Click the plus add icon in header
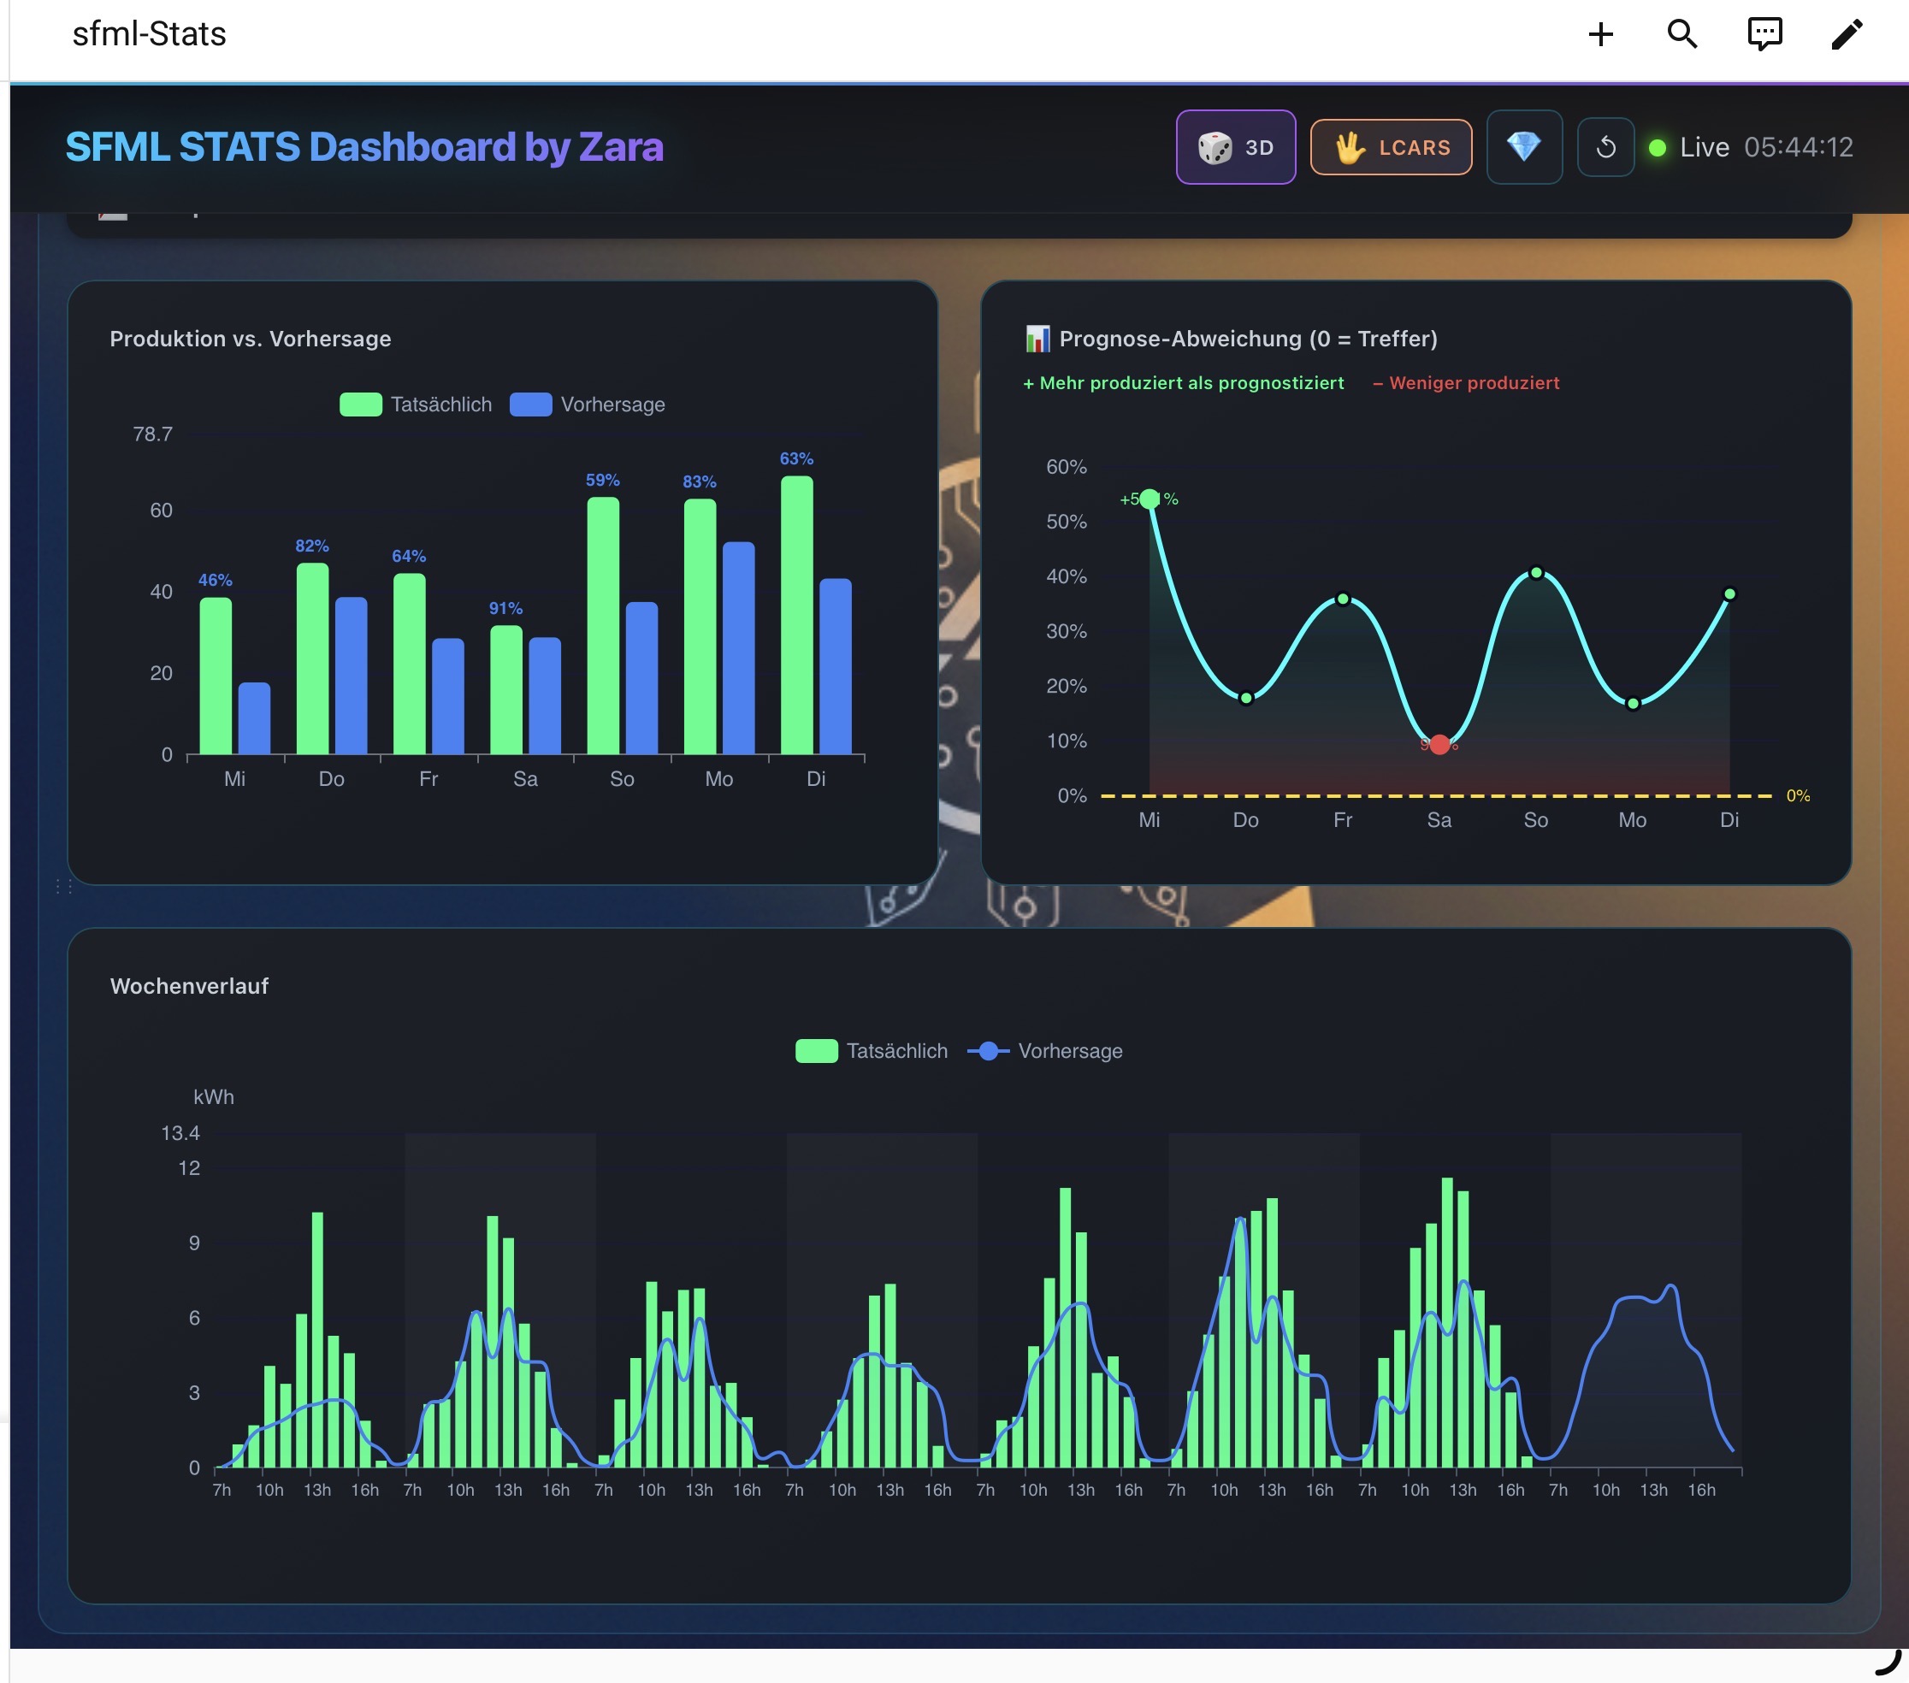The height and width of the screenshot is (1683, 1909). click(x=1601, y=34)
